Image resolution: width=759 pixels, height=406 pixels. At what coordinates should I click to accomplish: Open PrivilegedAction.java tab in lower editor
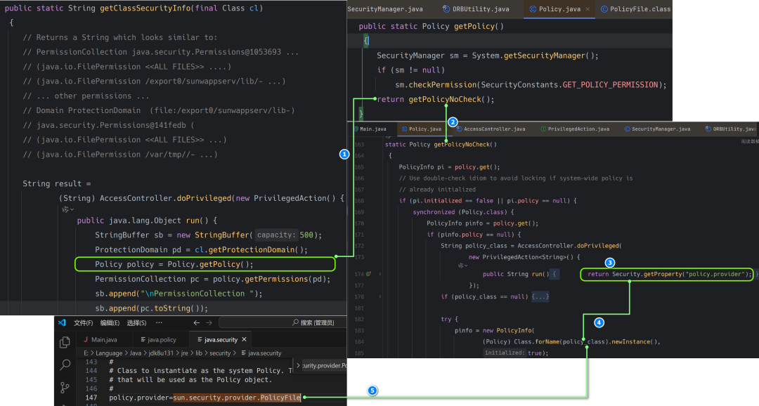point(575,129)
